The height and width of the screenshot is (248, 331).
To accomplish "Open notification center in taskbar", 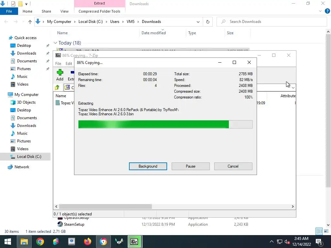I will 319,242.
